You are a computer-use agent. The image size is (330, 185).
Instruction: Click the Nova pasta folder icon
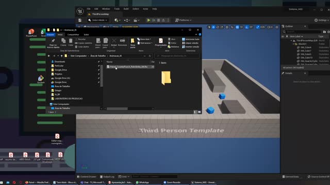133,43
